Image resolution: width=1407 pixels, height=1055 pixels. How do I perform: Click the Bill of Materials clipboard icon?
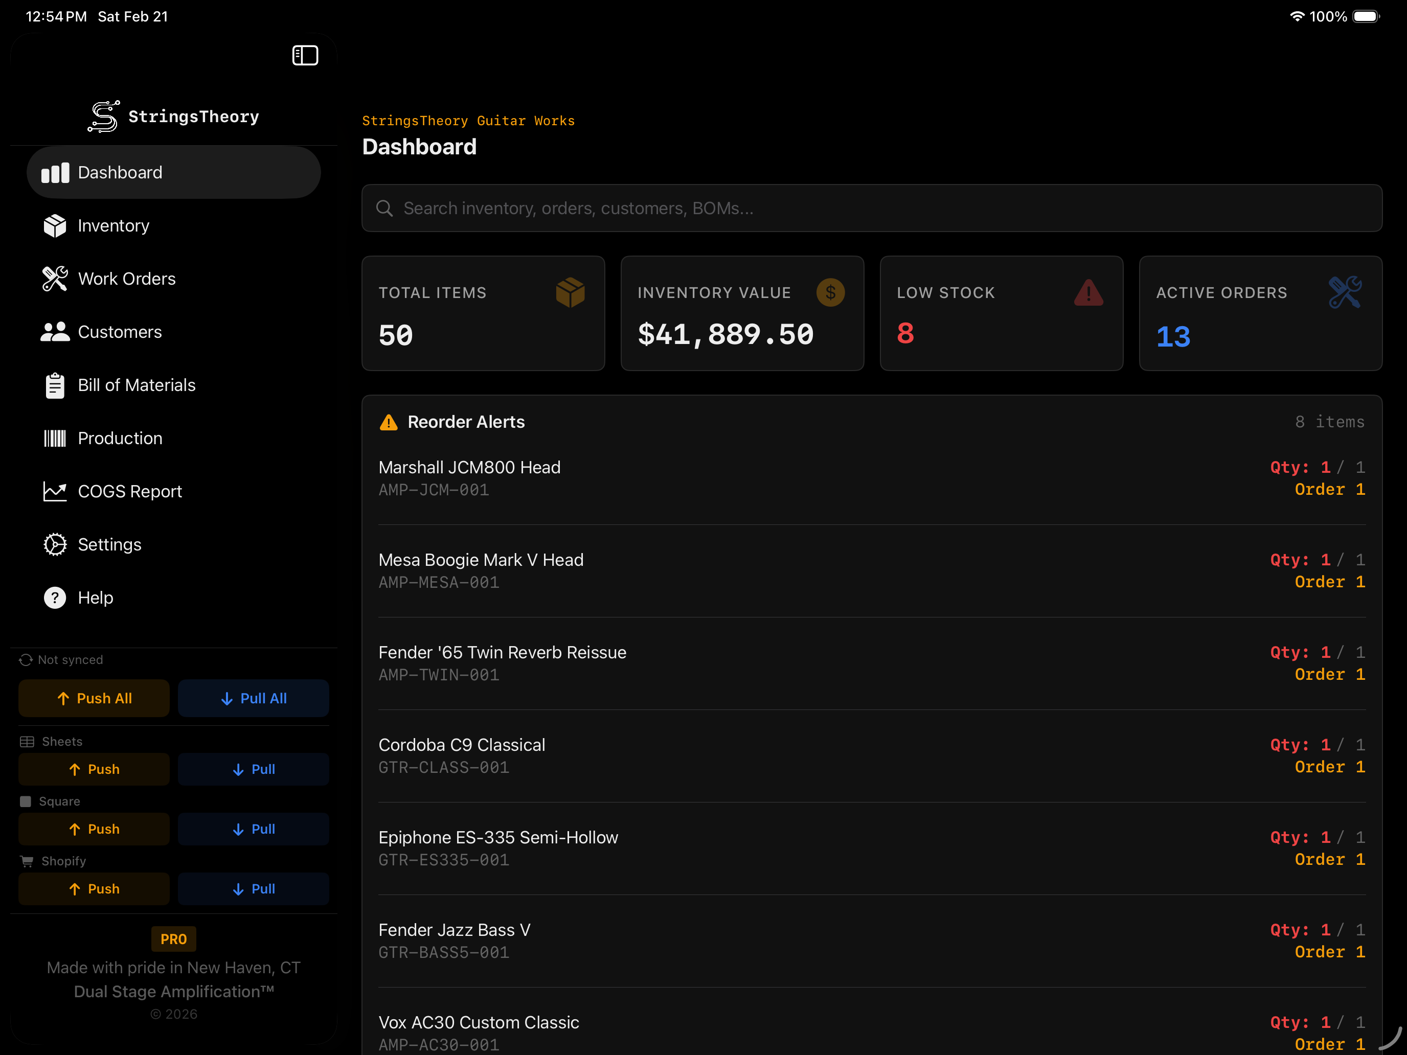point(55,385)
